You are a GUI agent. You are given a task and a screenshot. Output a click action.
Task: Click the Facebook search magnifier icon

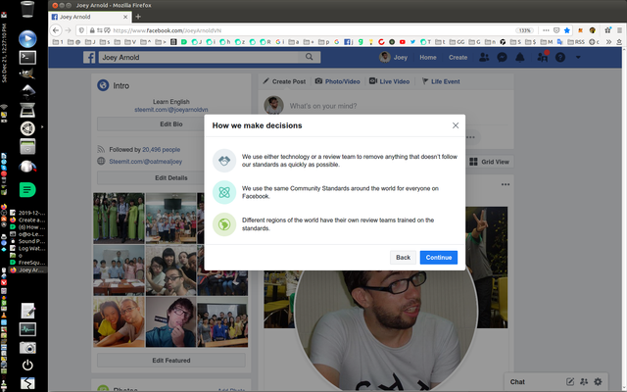click(x=310, y=57)
